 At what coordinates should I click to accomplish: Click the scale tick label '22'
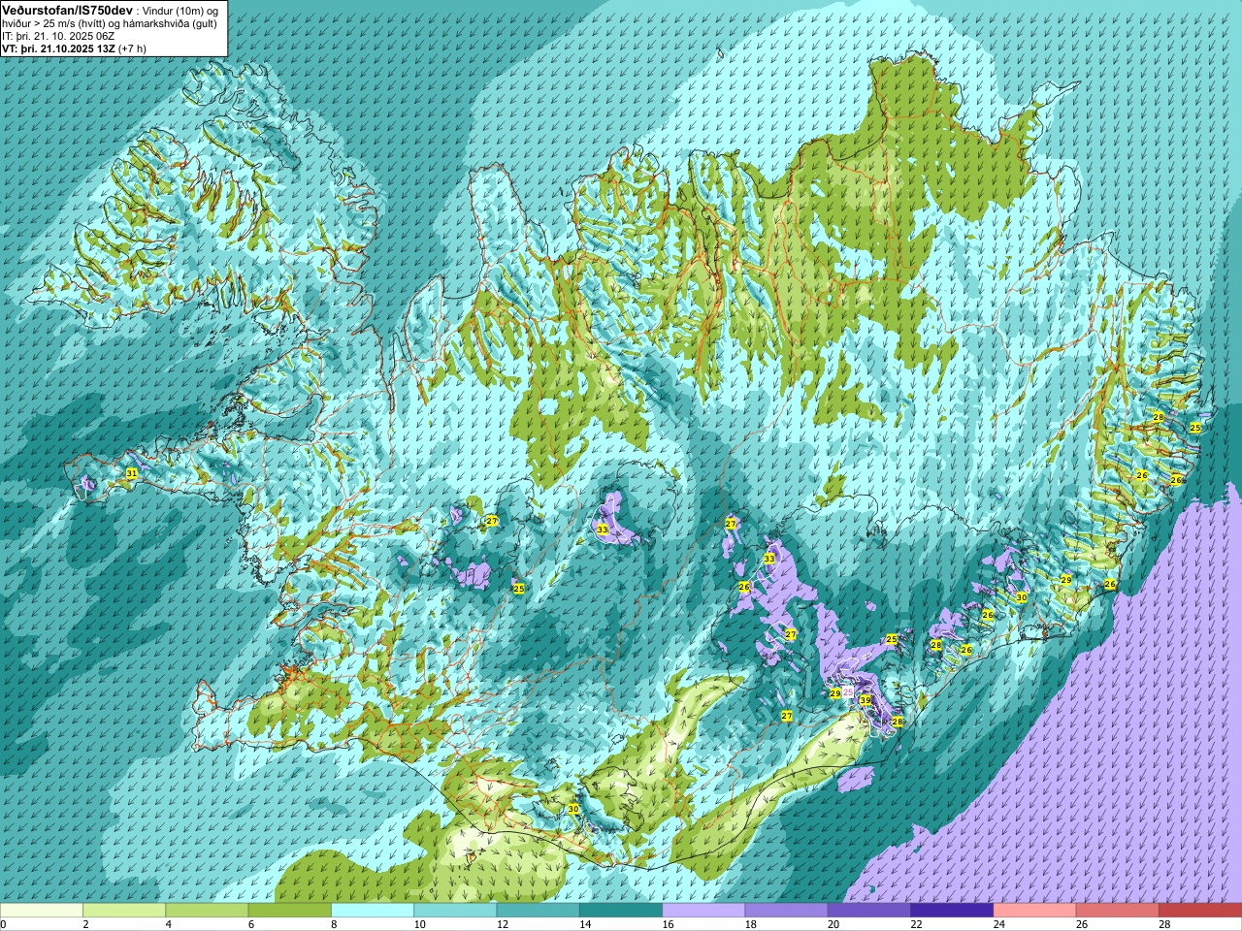pyautogui.click(x=916, y=924)
